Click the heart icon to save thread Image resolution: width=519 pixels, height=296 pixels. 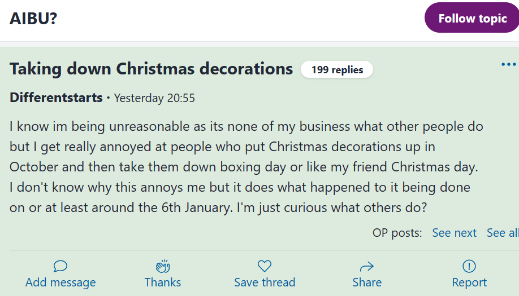tap(265, 266)
